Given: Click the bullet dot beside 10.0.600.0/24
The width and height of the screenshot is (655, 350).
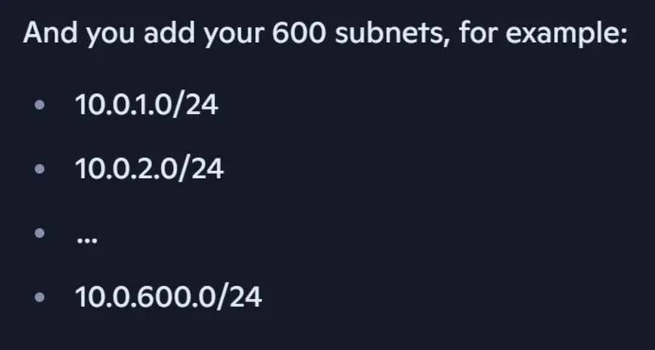Looking at the screenshot, I should coord(39,297).
